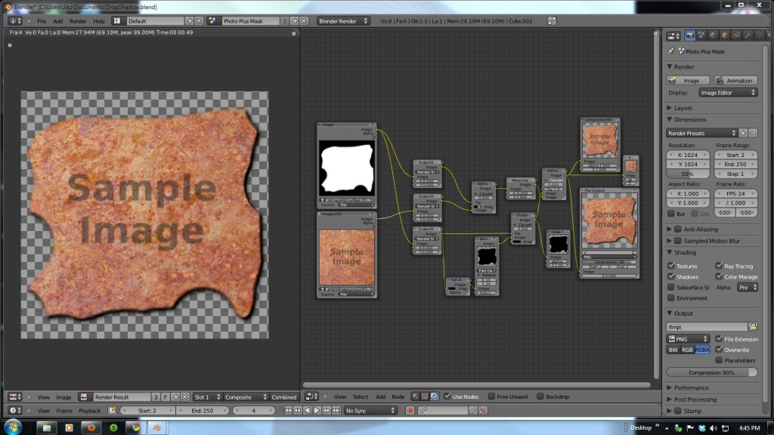Image resolution: width=774 pixels, height=435 pixels.
Task: Open the No Sync dropdown
Action: coord(370,411)
